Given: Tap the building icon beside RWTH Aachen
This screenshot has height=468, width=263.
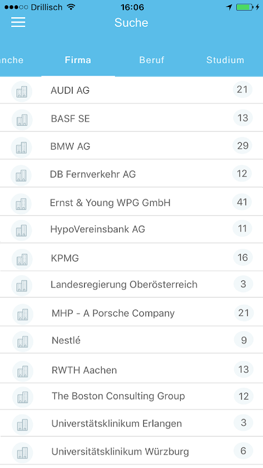Looking at the screenshot, I should tap(23, 371).
